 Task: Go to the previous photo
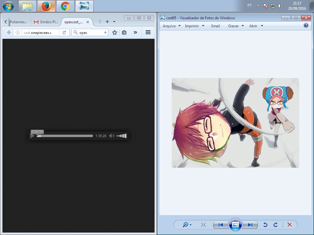(x=220, y=225)
